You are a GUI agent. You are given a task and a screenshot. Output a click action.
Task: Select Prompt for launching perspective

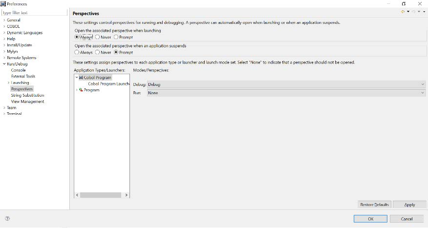coord(116,37)
